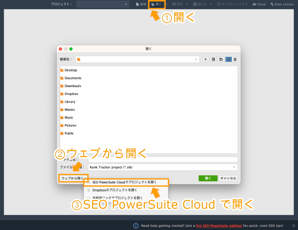Select the Documents folder icon
298x230 pixels.
tap(62, 78)
